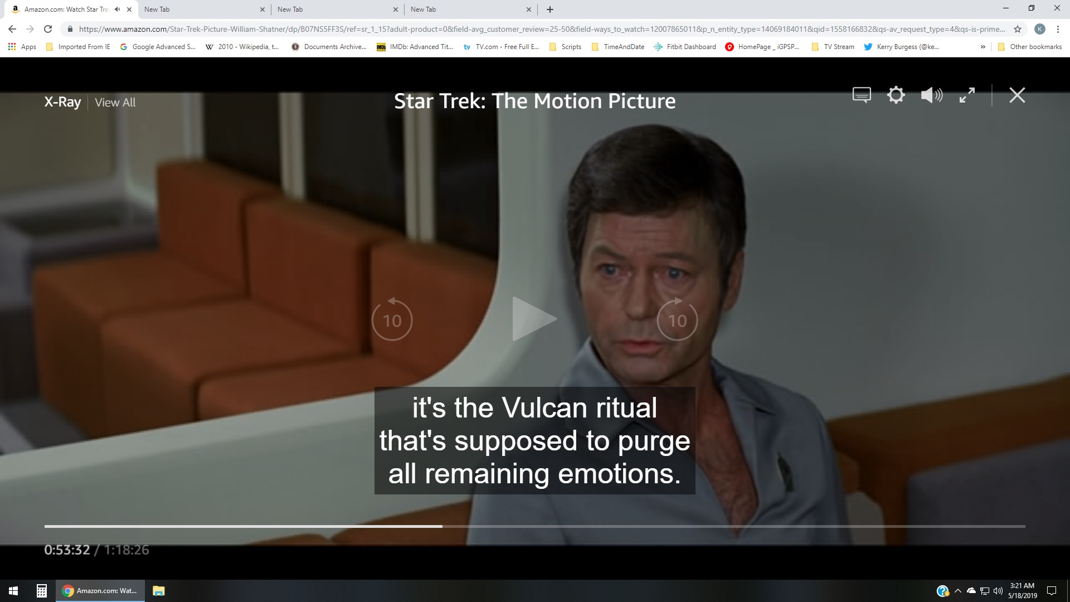Open Calculator from Windows taskbar
Screen dimensions: 1070x602
41,591
